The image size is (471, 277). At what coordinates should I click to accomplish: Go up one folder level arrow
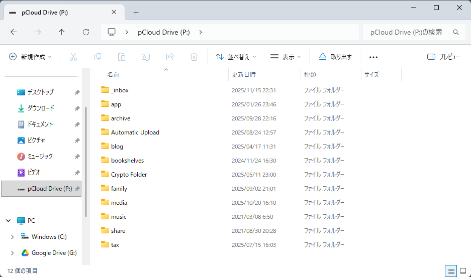(62, 32)
